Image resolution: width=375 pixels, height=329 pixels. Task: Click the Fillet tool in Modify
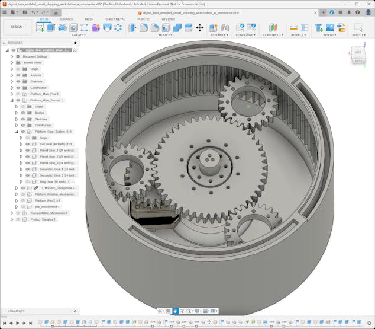(x=144, y=27)
